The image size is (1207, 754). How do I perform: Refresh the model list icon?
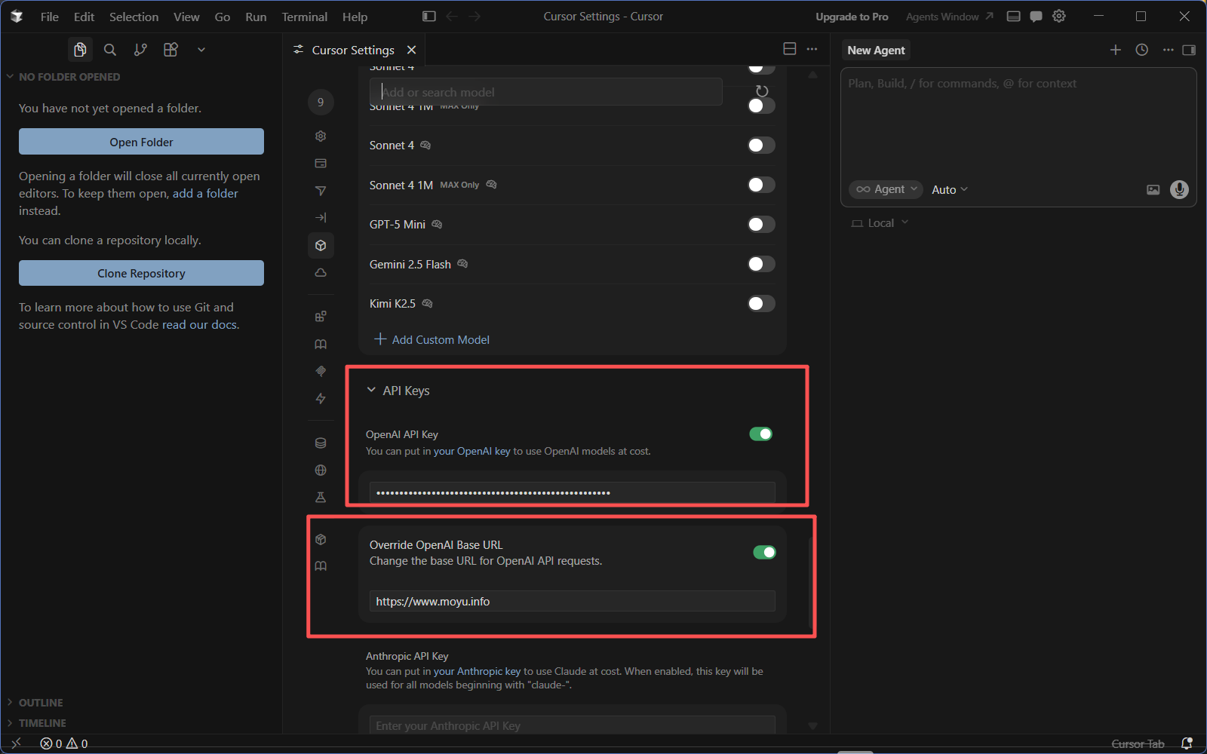pos(762,91)
